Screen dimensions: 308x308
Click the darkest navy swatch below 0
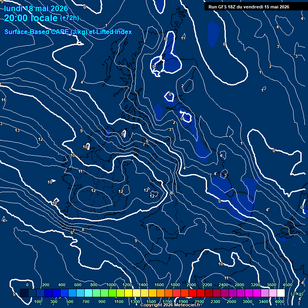(x=24, y=293)
